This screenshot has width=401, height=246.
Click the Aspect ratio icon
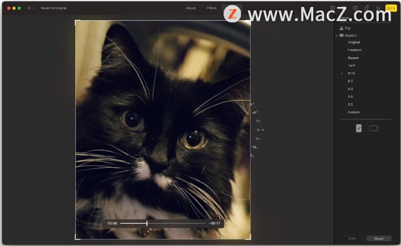[x=342, y=35]
